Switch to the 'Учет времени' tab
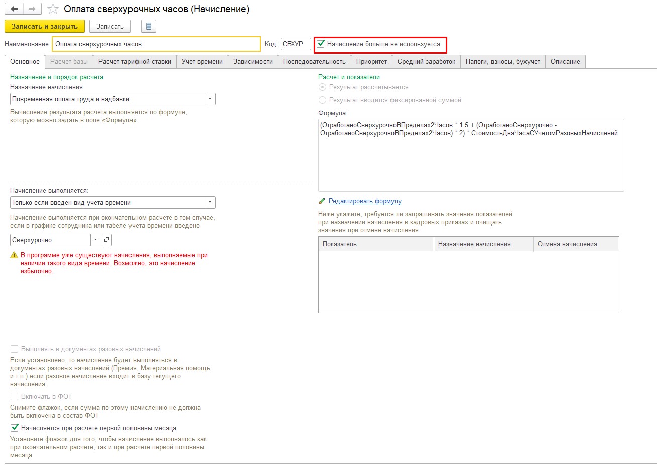 [202, 62]
